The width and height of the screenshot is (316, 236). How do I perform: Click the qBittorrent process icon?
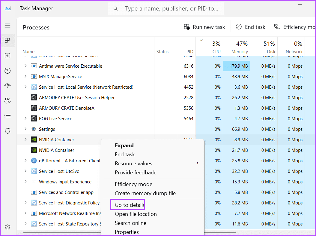34,161
